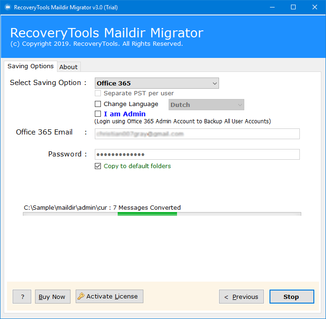Check the I am Admin option
Viewport: 326px width, 319px height.
tap(98, 114)
